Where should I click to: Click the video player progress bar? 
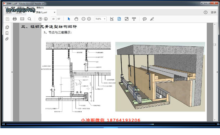pos(111,124)
